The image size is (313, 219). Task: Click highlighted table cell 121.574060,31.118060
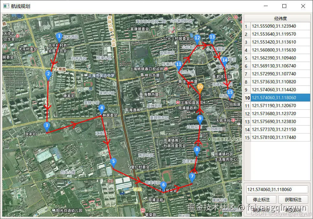pos(280,98)
